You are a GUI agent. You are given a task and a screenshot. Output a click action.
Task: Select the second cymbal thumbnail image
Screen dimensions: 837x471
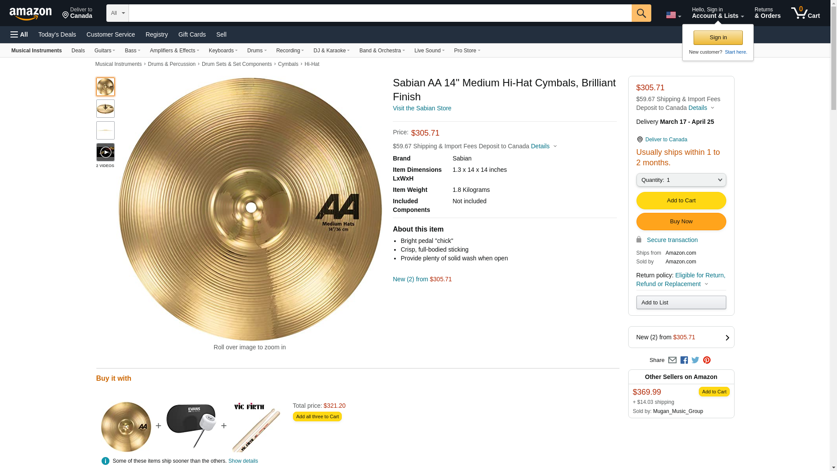(x=105, y=109)
